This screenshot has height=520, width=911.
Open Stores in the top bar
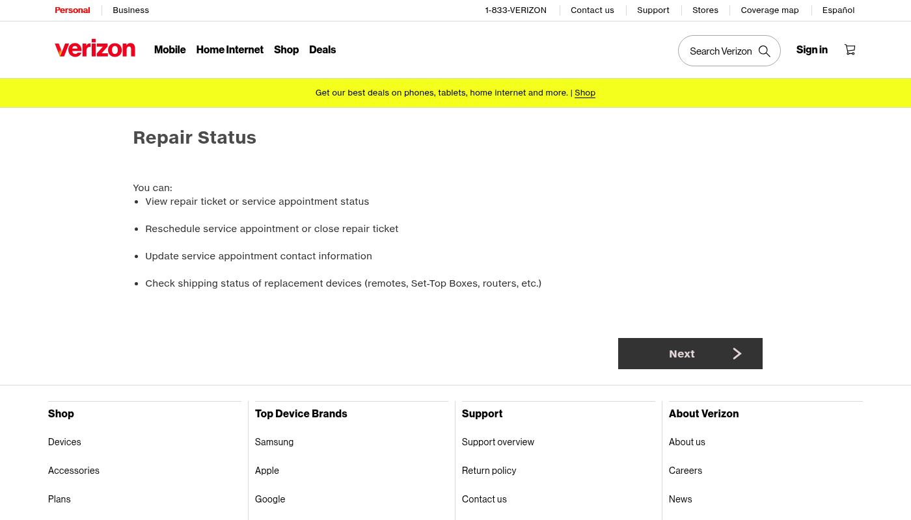[705, 10]
